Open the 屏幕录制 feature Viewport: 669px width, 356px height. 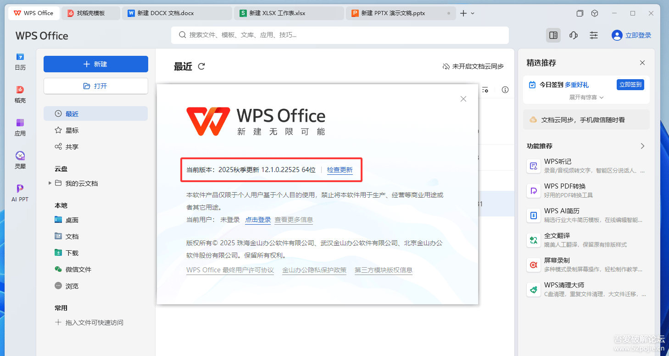(x=586, y=264)
